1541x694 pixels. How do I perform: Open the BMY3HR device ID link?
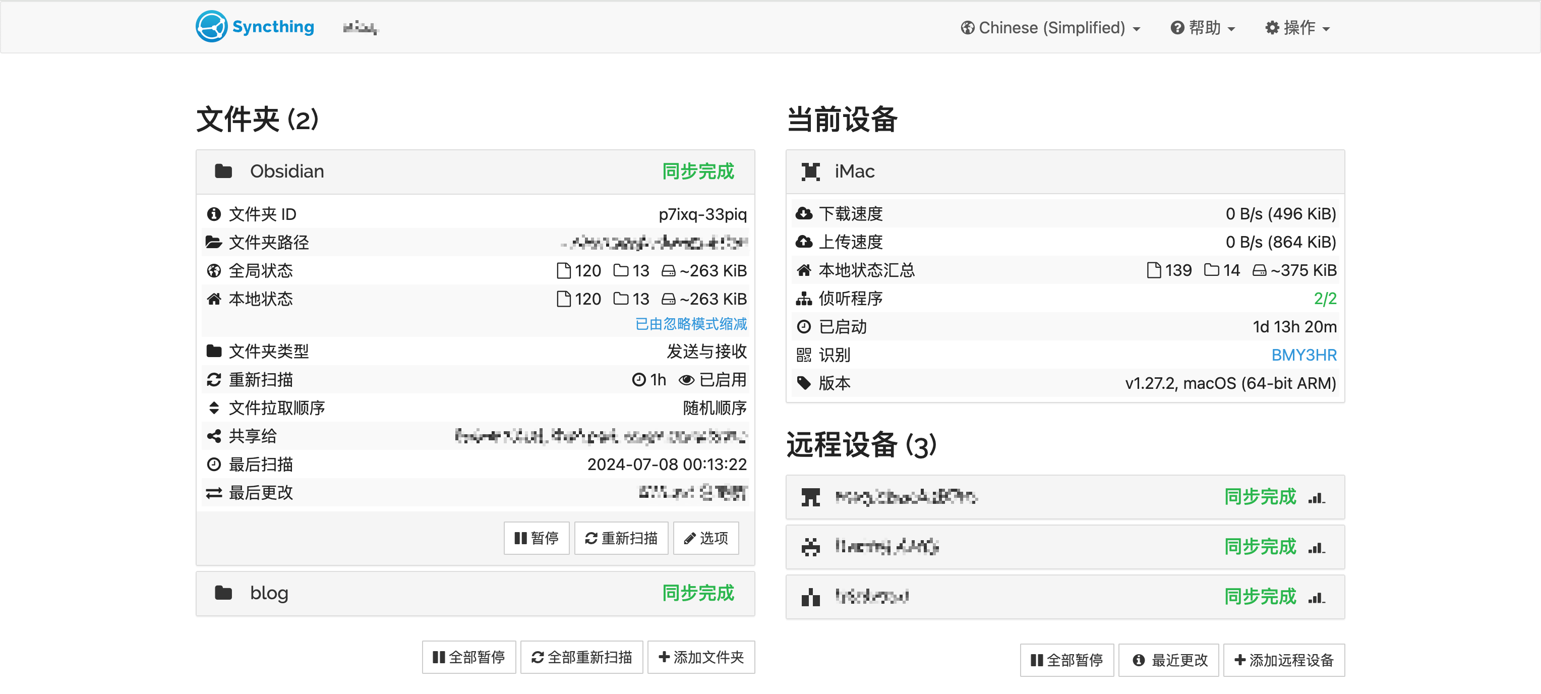pos(1303,355)
